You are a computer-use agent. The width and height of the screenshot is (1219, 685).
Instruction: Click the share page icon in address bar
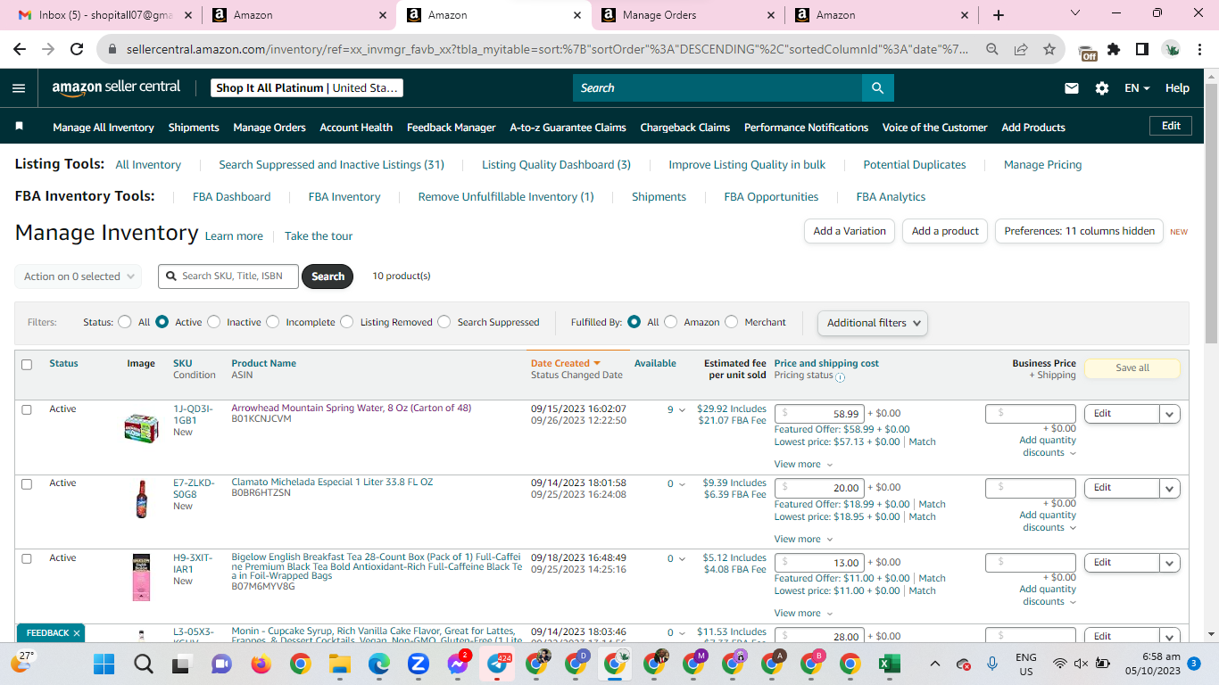pos(1021,49)
